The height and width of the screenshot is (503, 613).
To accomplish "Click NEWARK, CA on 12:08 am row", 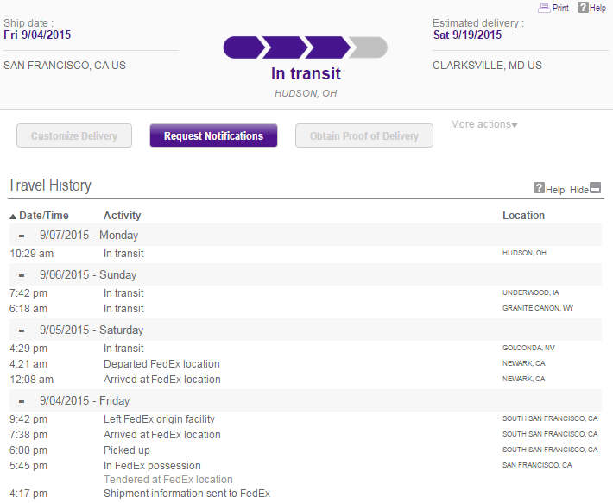I will click(523, 379).
